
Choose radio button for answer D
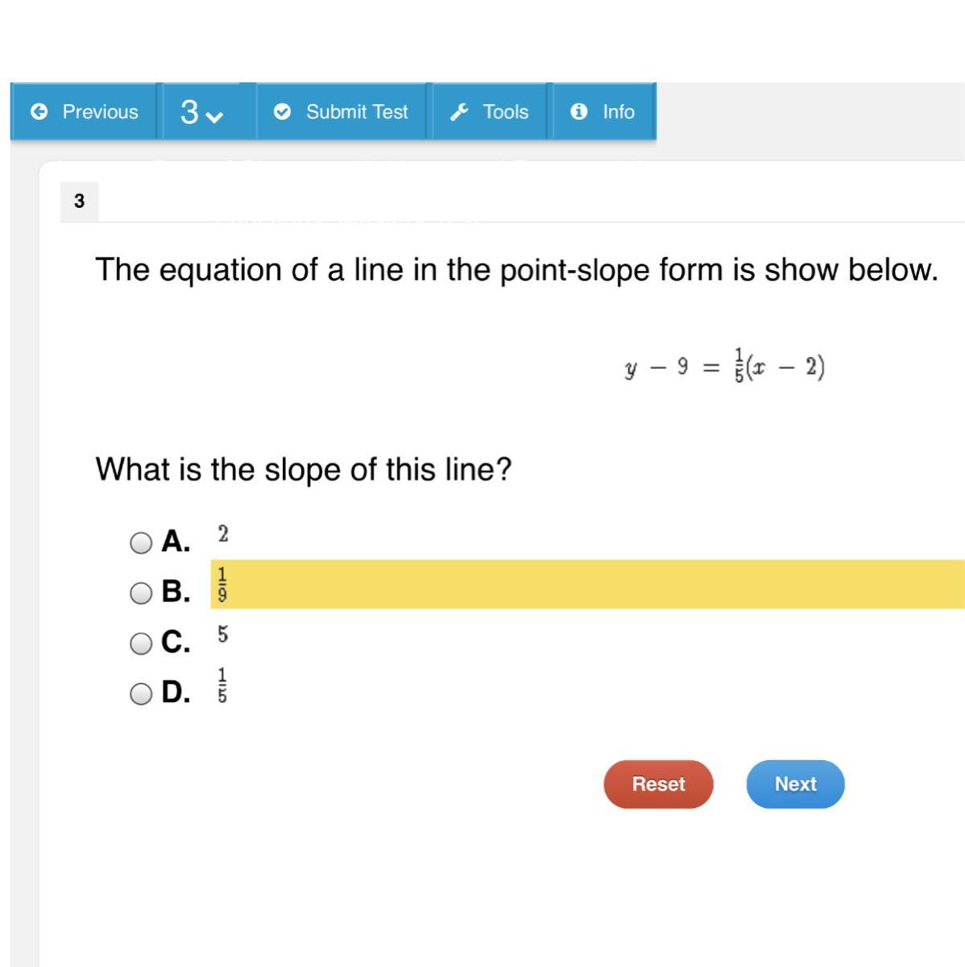(141, 693)
